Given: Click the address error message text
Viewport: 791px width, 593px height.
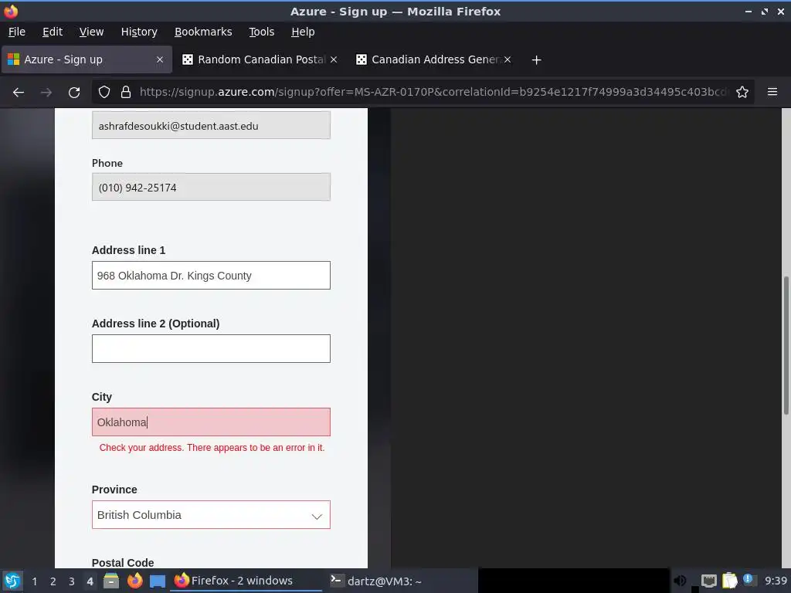Looking at the screenshot, I should (212, 448).
